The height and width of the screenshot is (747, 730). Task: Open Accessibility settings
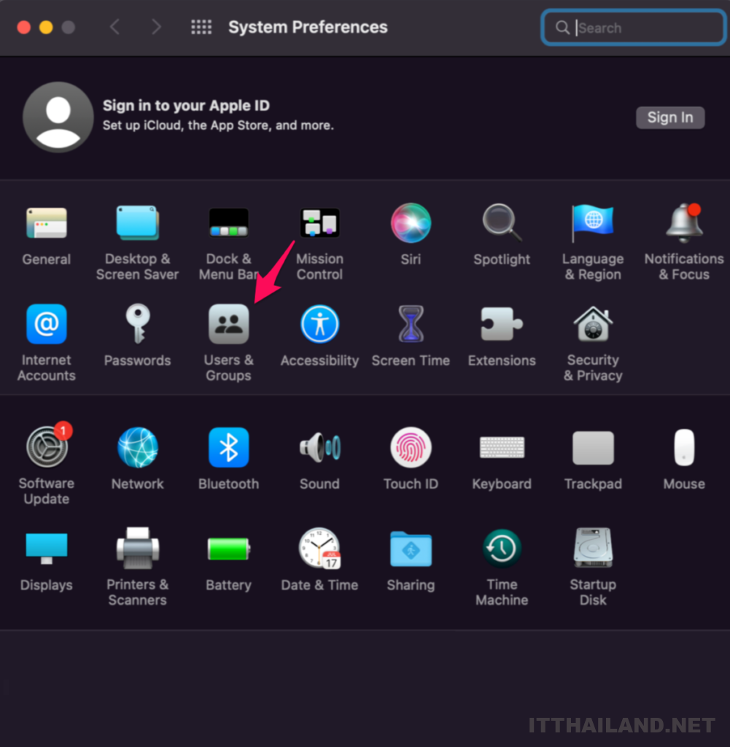[319, 324]
